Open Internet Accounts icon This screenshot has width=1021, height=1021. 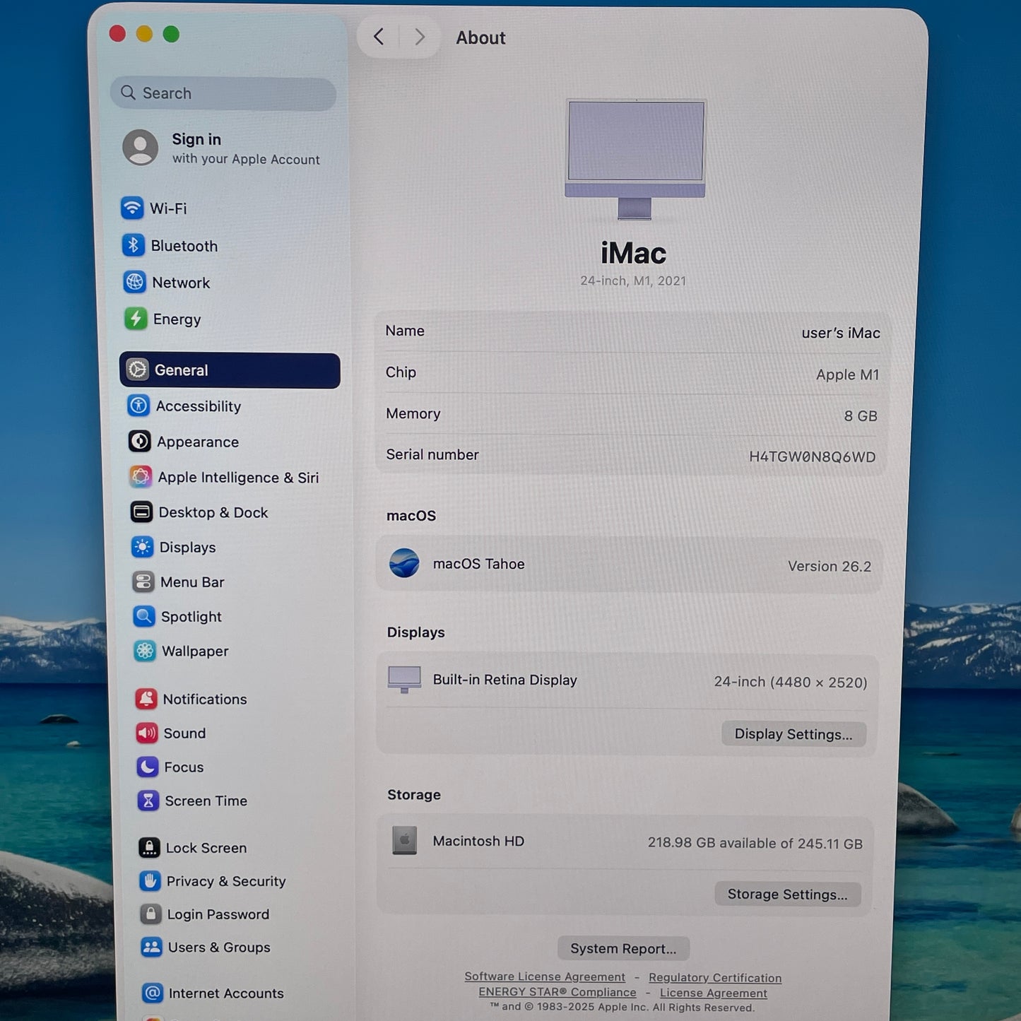pos(152,993)
